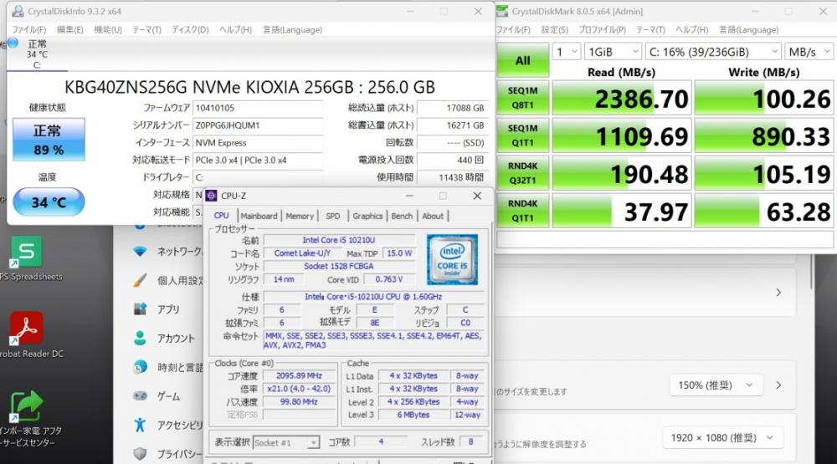Click the Accessibility figure icon in Settings
The image size is (837, 464).
[x=140, y=425]
